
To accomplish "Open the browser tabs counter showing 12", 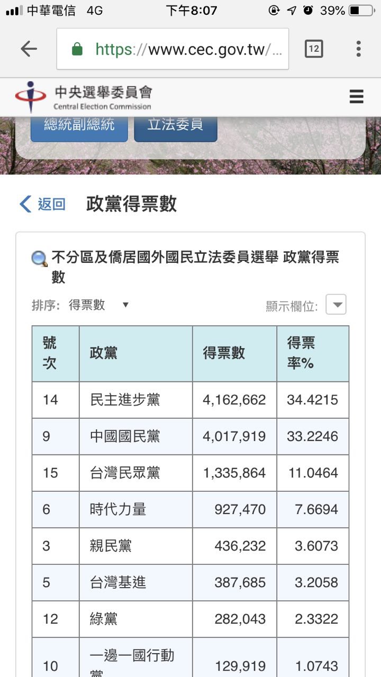I will point(314,49).
